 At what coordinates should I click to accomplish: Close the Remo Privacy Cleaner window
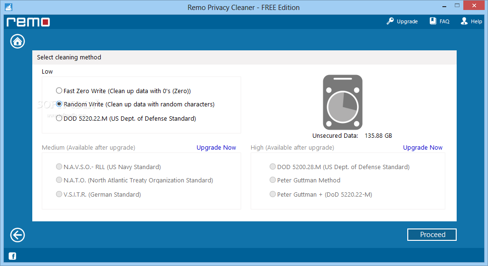click(x=474, y=6)
